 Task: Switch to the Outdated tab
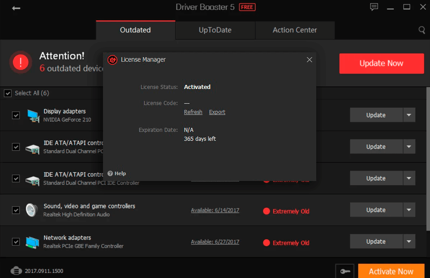[135, 30]
